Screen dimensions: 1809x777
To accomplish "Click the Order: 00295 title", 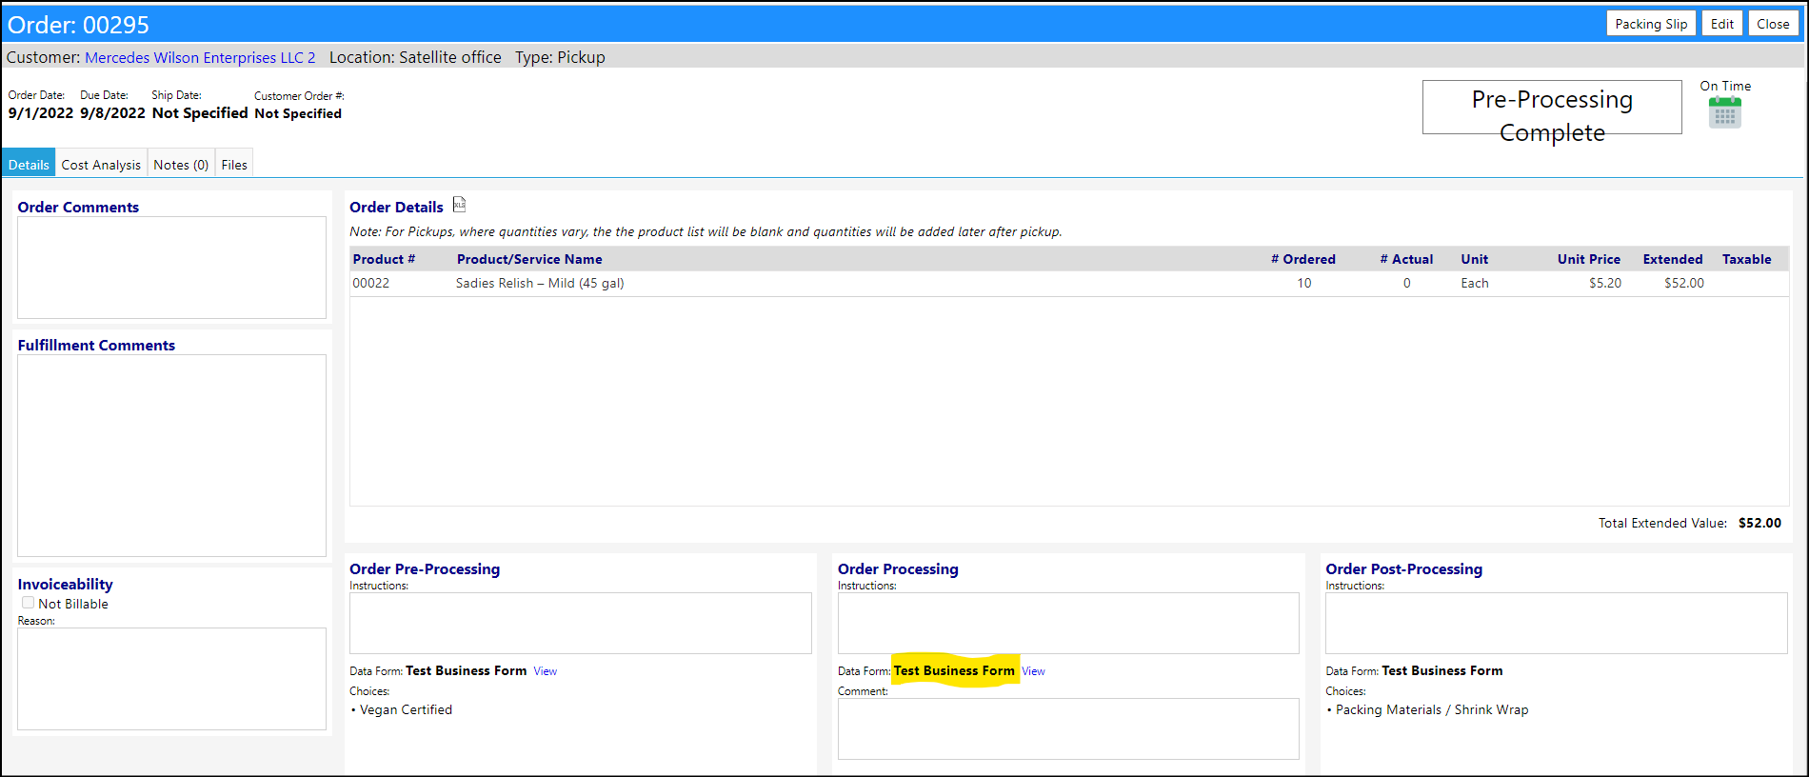I will (x=78, y=25).
